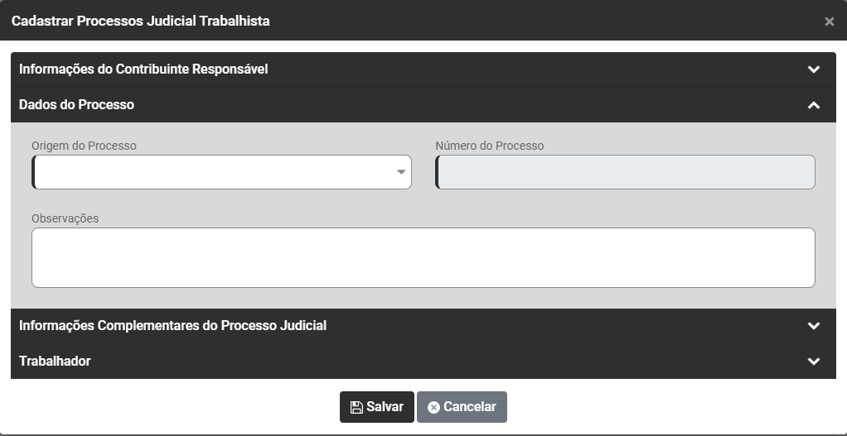Image resolution: width=847 pixels, height=436 pixels.
Task: Open the Origem do Processo dropdown arrow
Action: coord(401,172)
